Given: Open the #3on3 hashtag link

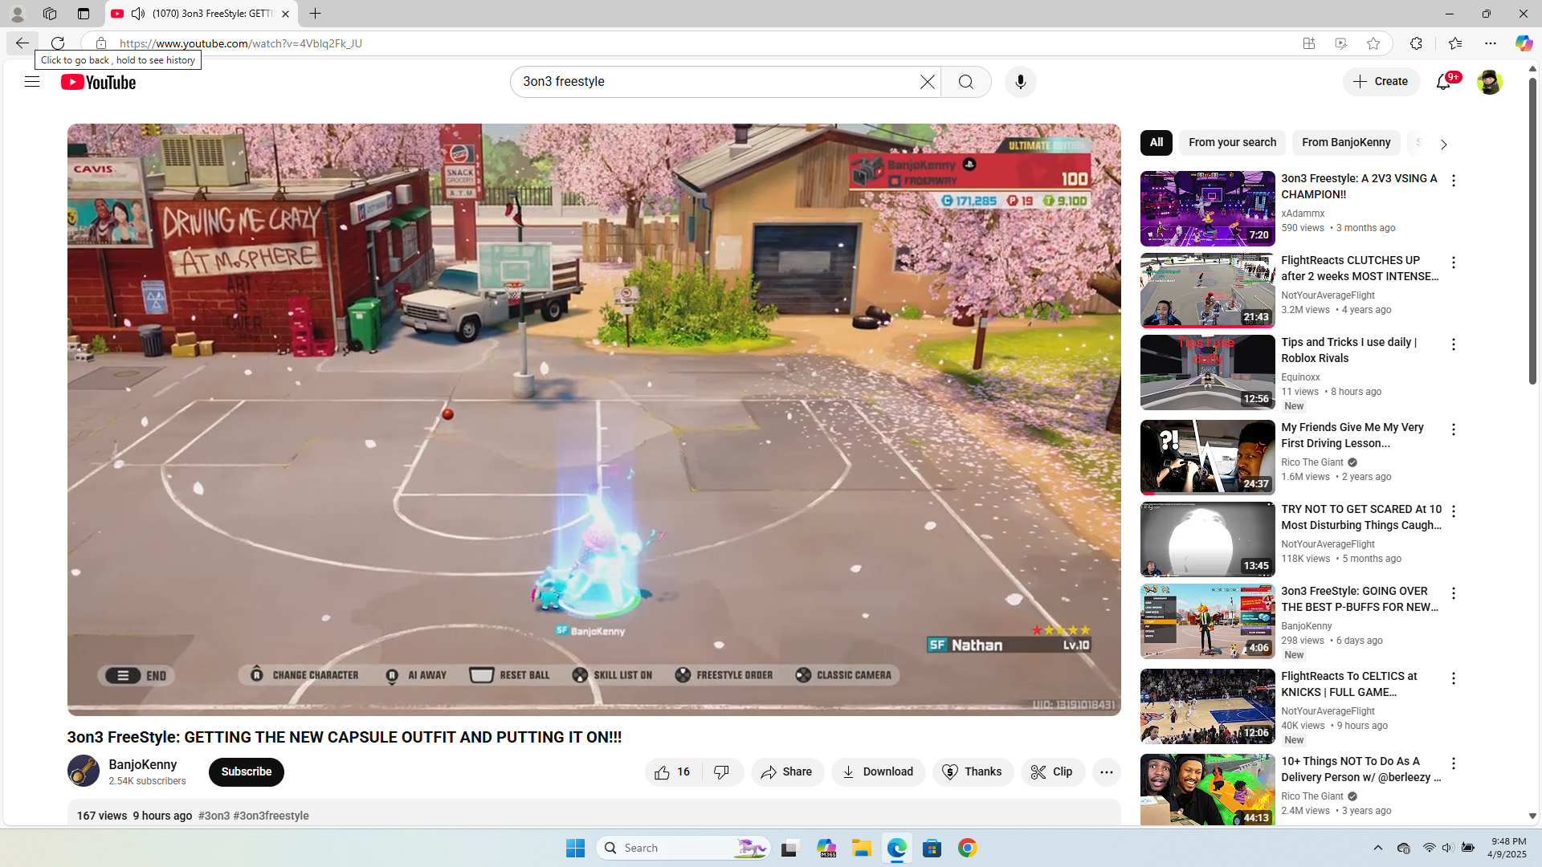Looking at the screenshot, I should (214, 816).
